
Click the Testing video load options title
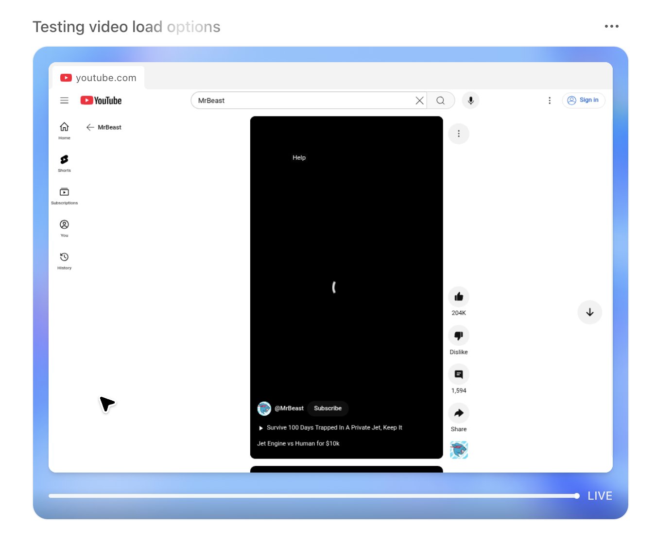point(126,27)
